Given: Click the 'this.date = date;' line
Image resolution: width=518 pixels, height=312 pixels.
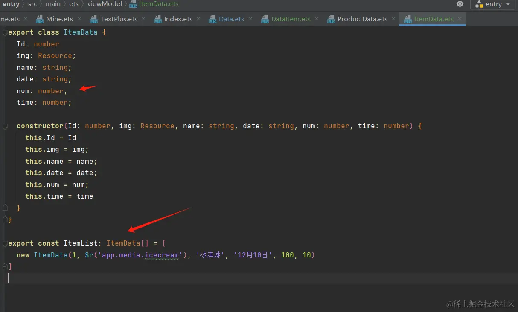Looking at the screenshot, I should coord(61,173).
